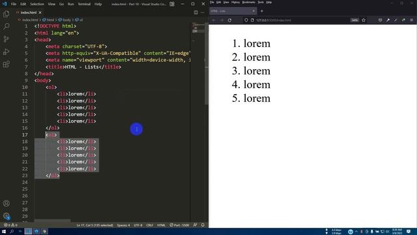Close the index.html editor tab
Image resolution: width=417 pixels, height=235 pixels.
click(40, 12)
